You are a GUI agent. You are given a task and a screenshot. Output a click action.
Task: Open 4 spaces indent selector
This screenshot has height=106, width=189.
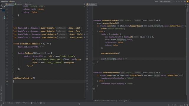click(180, 105)
